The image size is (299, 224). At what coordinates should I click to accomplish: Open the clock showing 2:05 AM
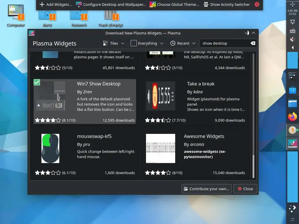[292, 12]
